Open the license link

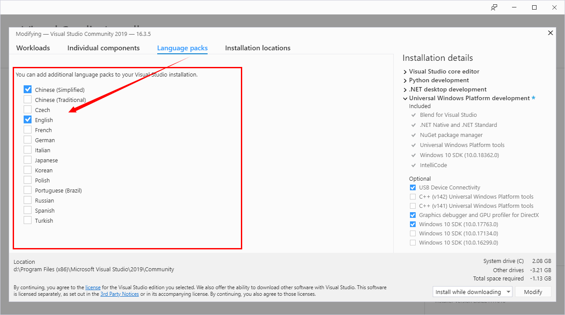coord(93,287)
